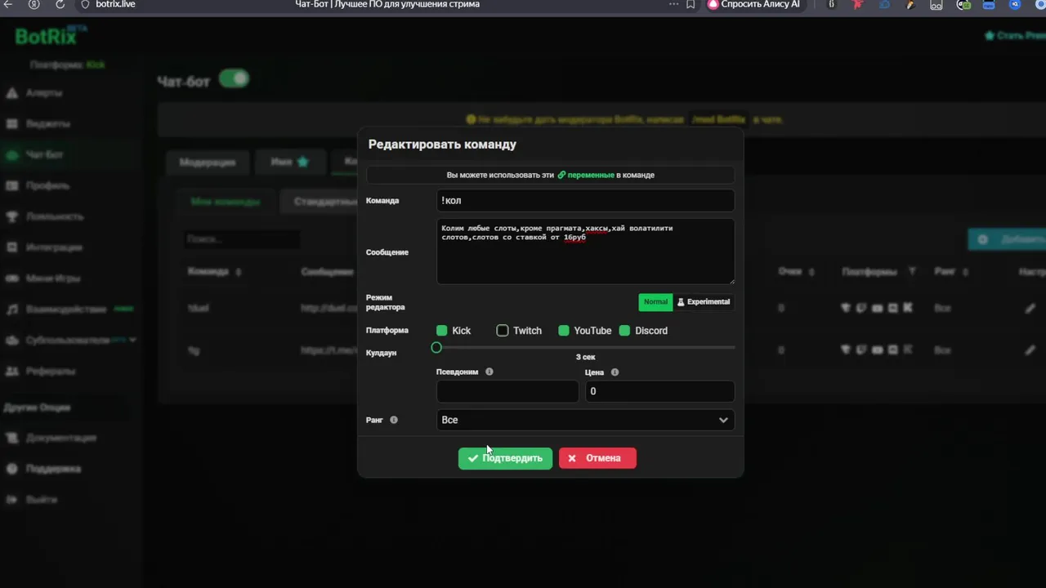This screenshot has width=1046, height=588.
Task: Click the info icon next to Псевдоним
Action: coord(489,372)
